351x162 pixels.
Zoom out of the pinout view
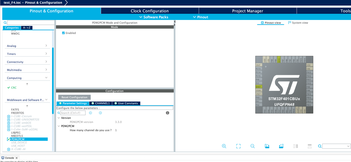pos(253,146)
